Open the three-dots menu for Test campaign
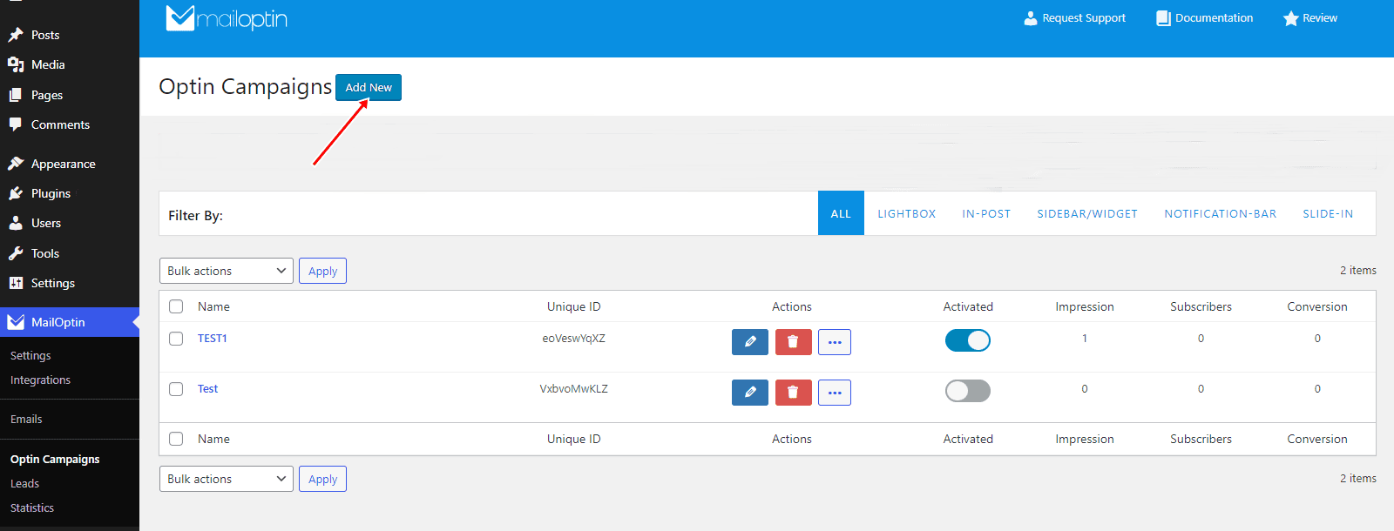This screenshot has width=1394, height=531. [x=835, y=393]
